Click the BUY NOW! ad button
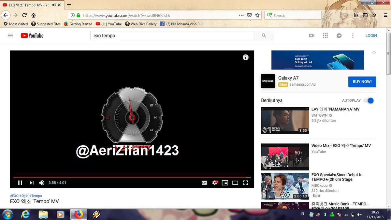Image resolution: width=391 pixels, height=220 pixels. coord(362,81)
